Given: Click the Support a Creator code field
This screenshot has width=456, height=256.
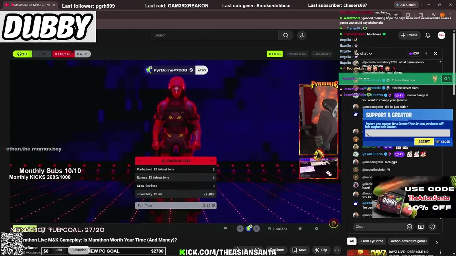Looking at the screenshot, I should [408, 133].
